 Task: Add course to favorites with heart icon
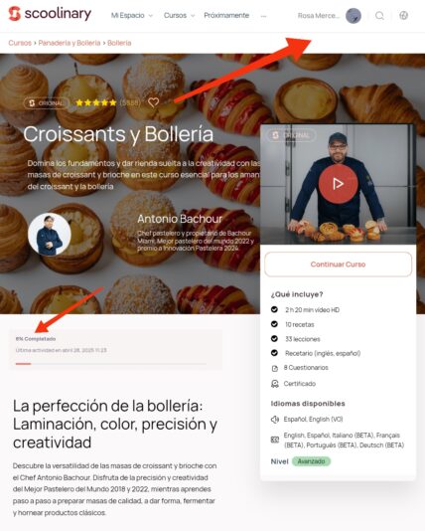tap(154, 102)
